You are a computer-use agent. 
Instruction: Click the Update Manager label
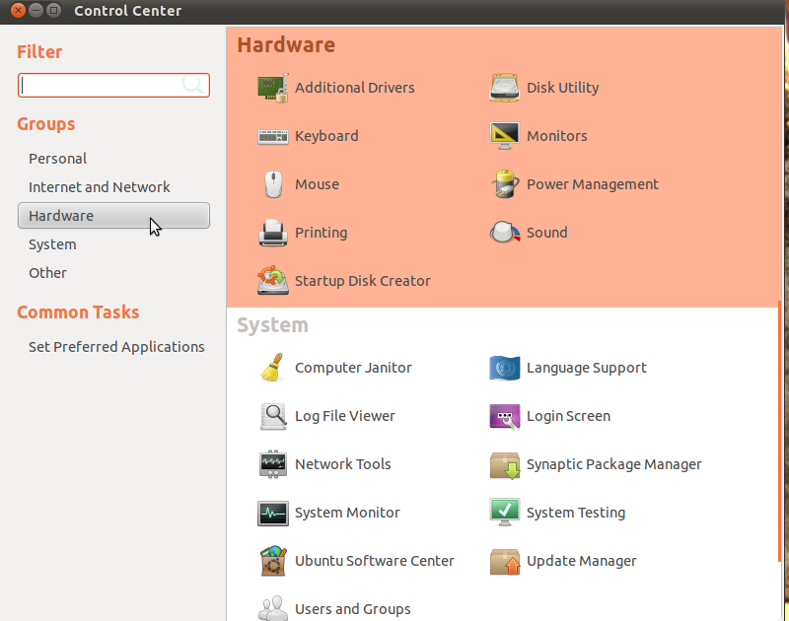pos(581,561)
